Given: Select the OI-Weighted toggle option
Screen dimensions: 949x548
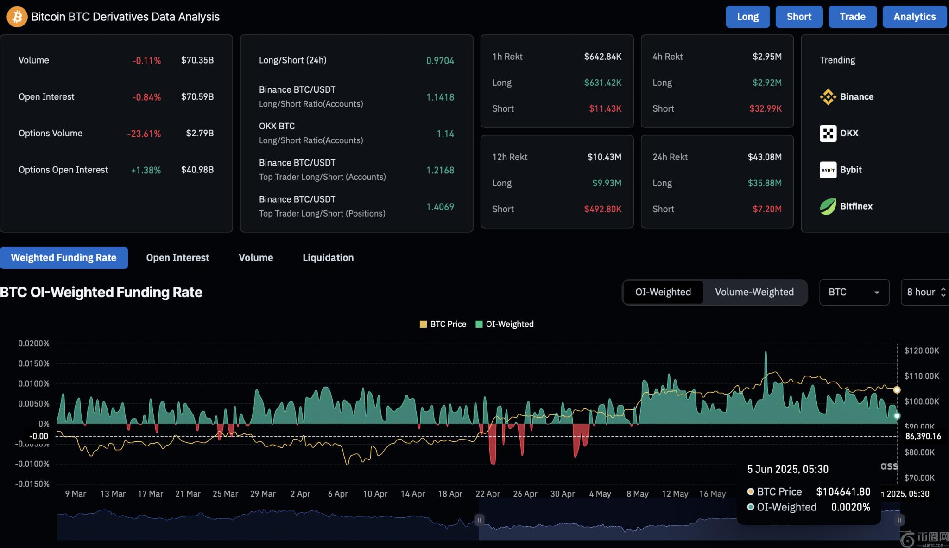Looking at the screenshot, I should [x=663, y=292].
